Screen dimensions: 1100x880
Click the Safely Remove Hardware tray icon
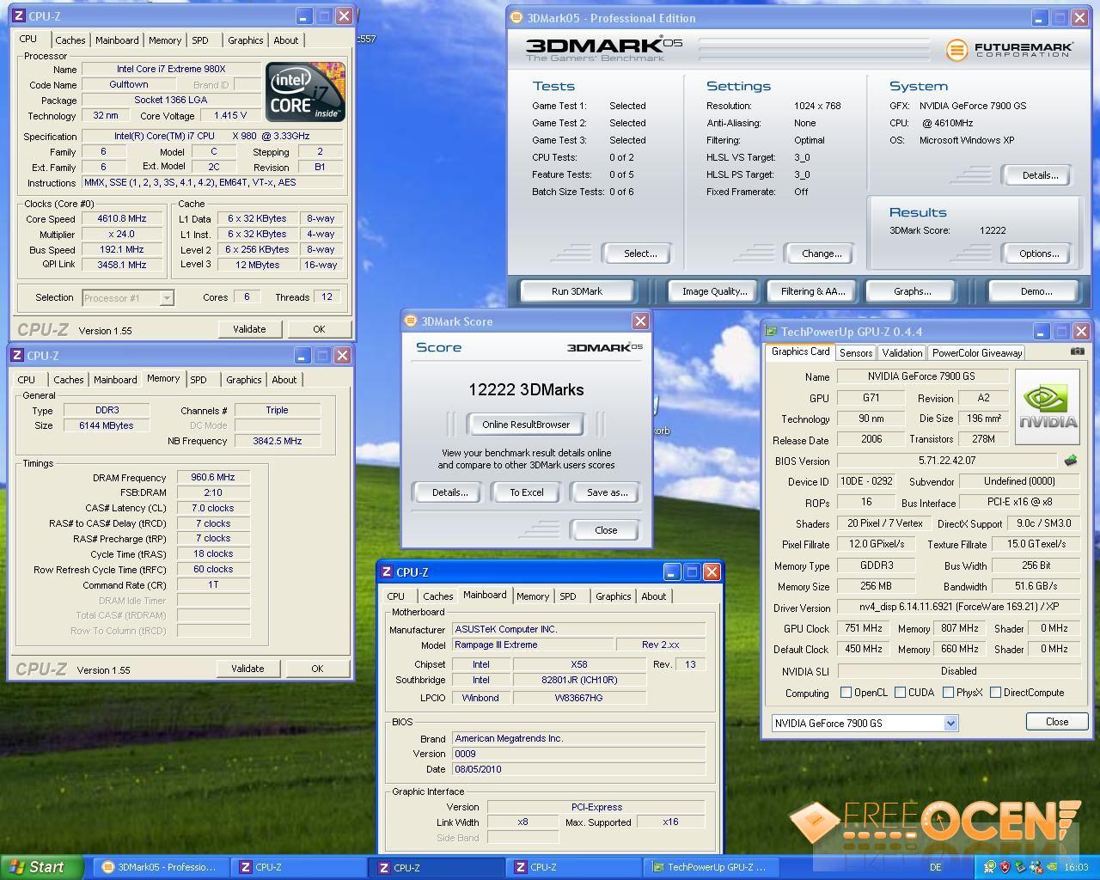point(1019,867)
